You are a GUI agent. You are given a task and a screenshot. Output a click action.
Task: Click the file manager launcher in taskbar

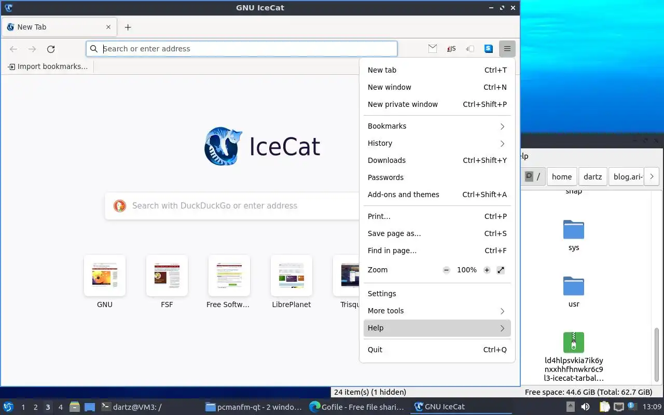75,407
